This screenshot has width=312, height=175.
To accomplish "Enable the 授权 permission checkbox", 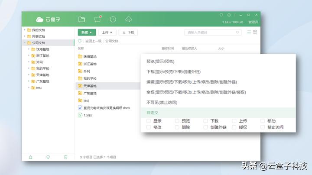I will pyautogui.click(x=234, y=127).
